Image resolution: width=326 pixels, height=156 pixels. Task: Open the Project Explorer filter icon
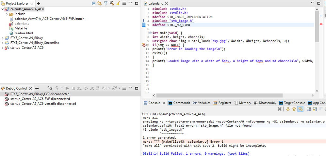[x=106, y=3]
